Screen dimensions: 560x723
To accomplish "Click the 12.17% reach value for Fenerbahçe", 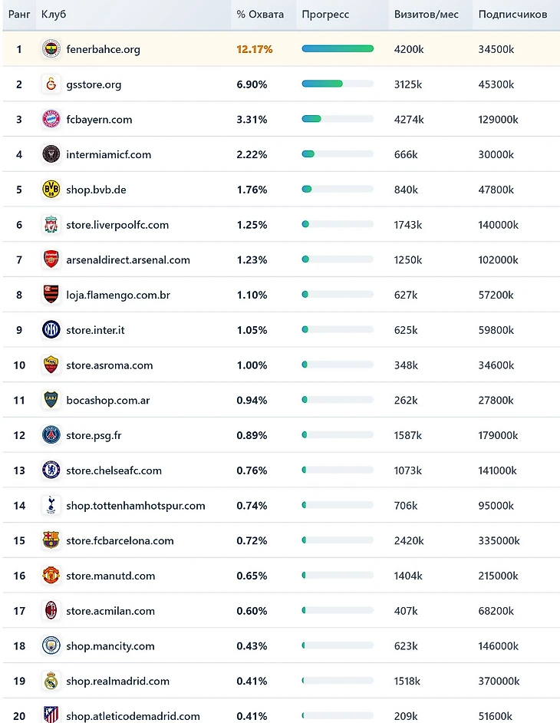I will pyautogui.click(x=254, y=49).
